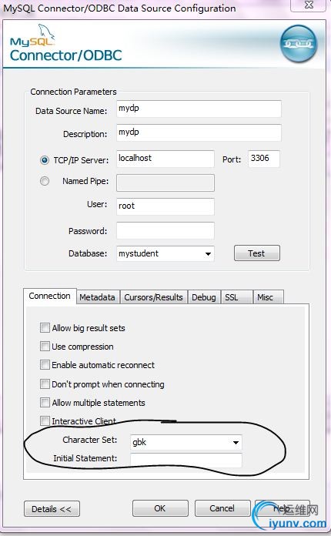Collapse options with Details << button
This screenshot has width=331, height=536.
point(52,508)
